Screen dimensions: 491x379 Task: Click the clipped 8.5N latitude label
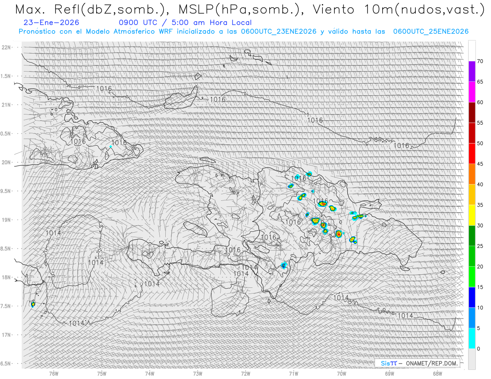click(6, 249)
